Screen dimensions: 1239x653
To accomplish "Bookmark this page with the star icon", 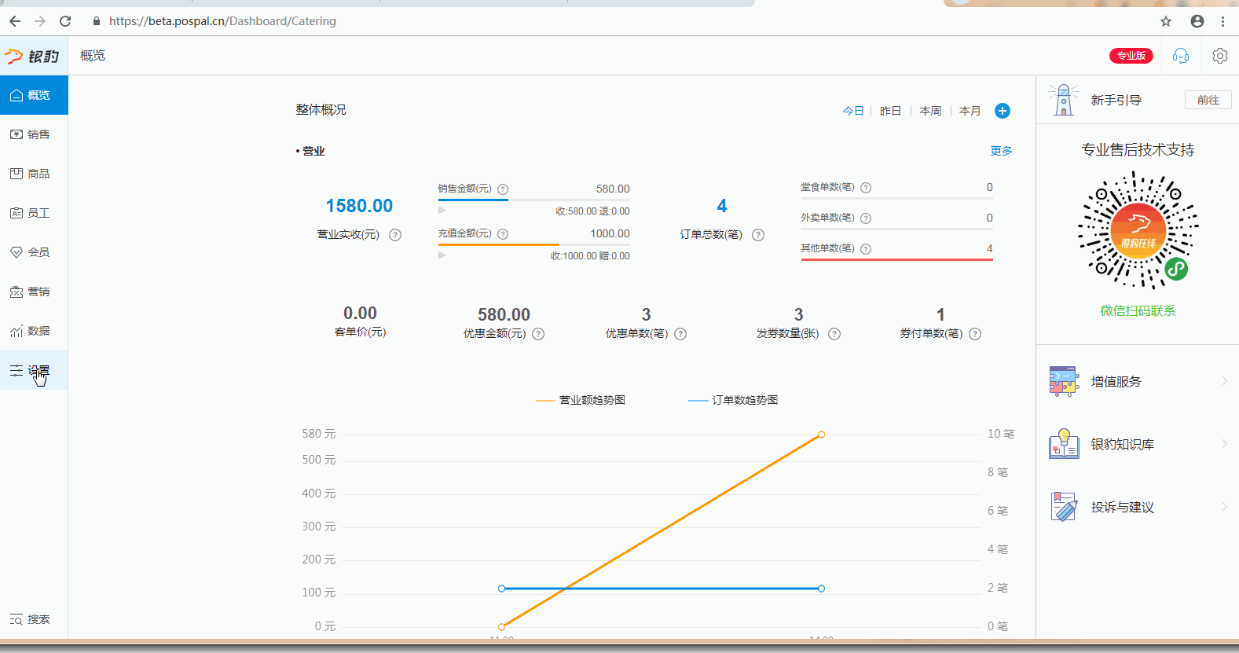I will [1166, 21].
